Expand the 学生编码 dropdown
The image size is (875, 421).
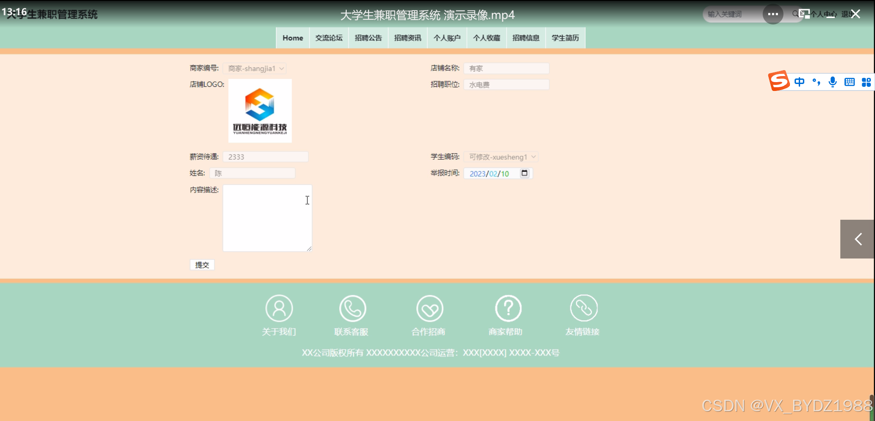coord(501,157)
